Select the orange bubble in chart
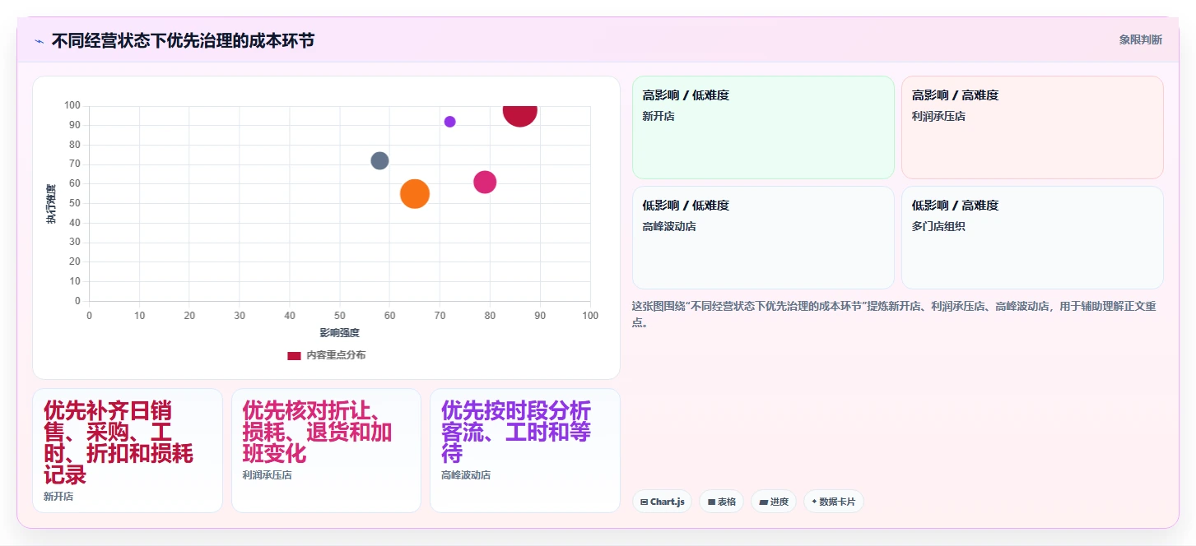The image size is (1196, 546). [x=415, y=193]
